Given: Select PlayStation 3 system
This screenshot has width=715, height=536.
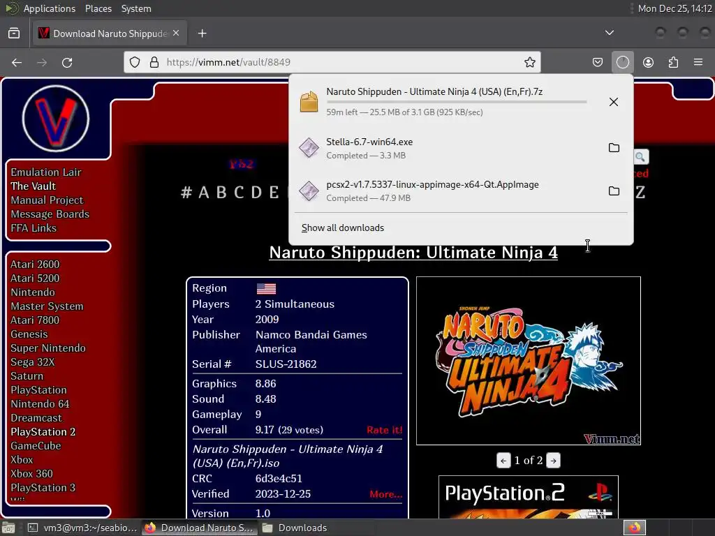Looking at the screenshot, I should (43, 488).
